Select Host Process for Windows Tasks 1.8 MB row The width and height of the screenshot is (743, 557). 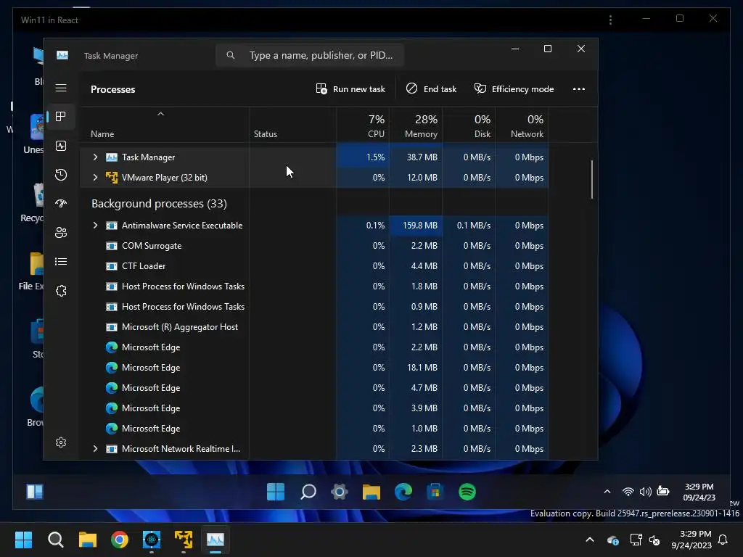coord(314,286)
